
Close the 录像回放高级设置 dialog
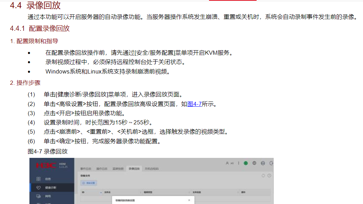click(x=189, y=200)
